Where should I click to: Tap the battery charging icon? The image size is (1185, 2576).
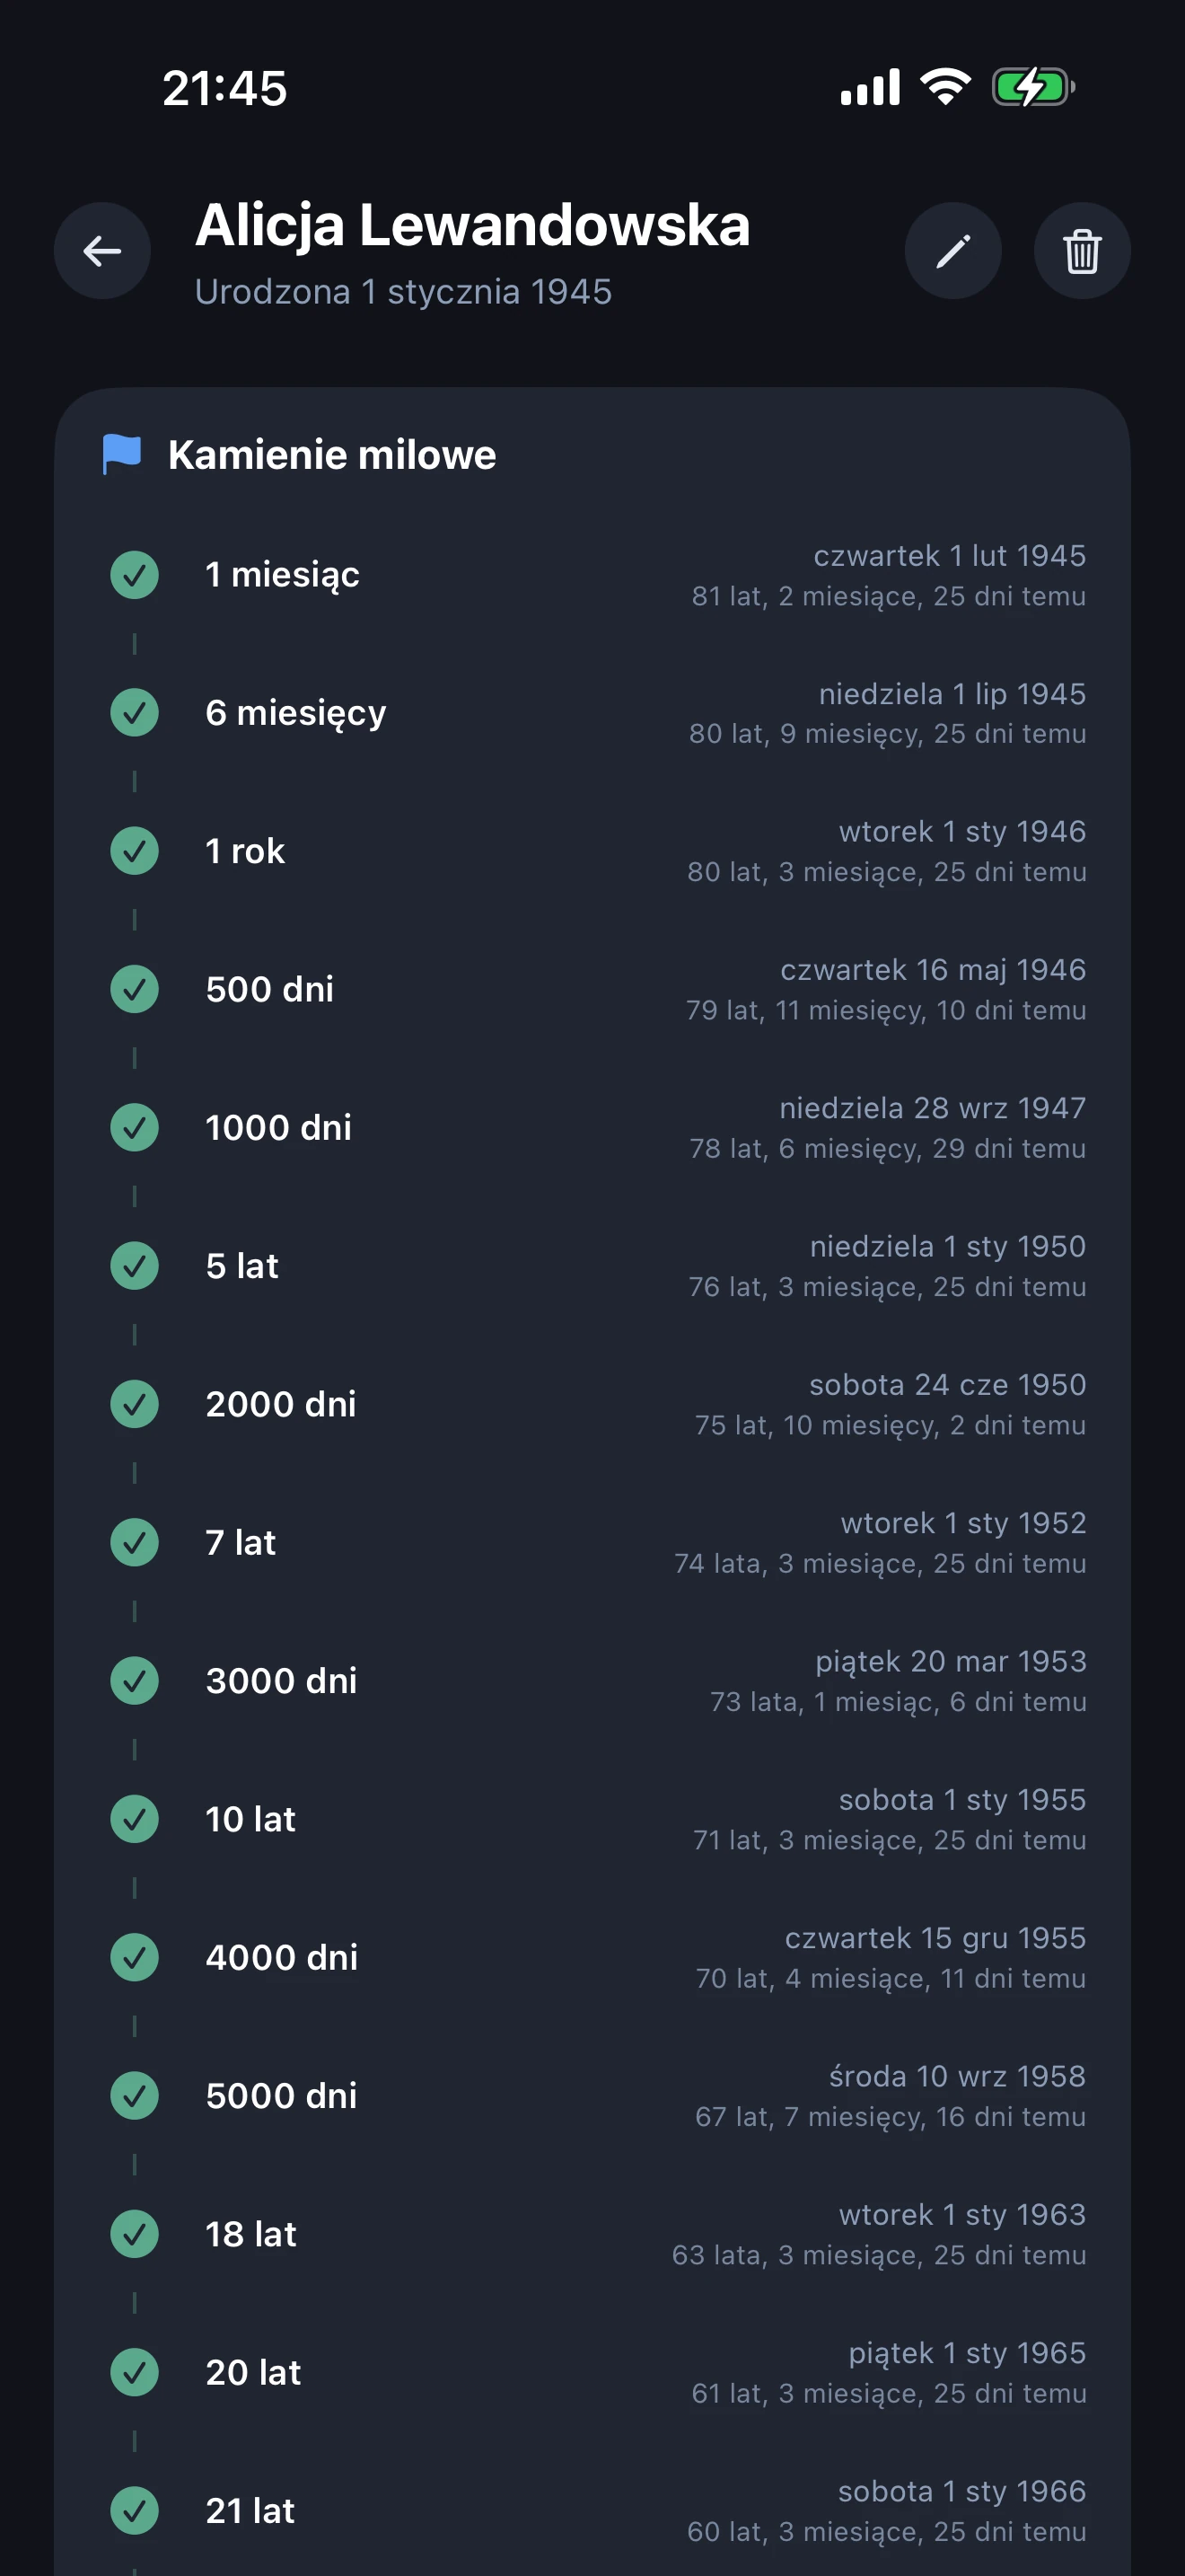pyautogui.click(x=1032, y=88)
